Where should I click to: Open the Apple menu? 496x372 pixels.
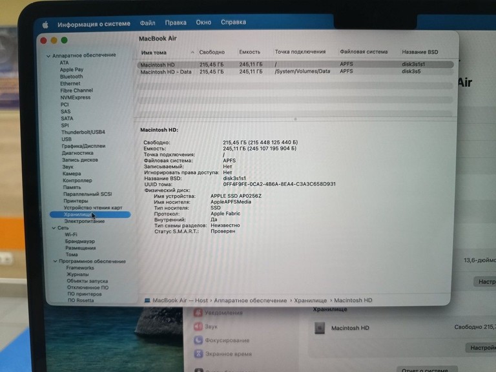[x=45, y=25]
